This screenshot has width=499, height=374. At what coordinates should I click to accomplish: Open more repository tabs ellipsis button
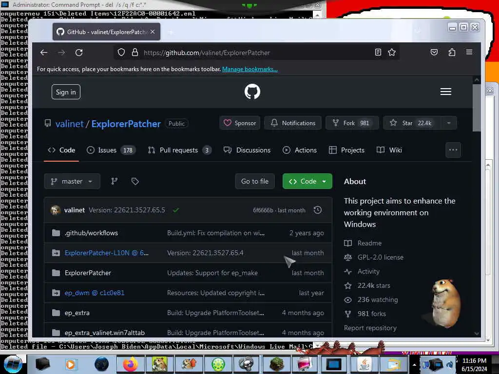pyautogui.click(x=453, y=150)
